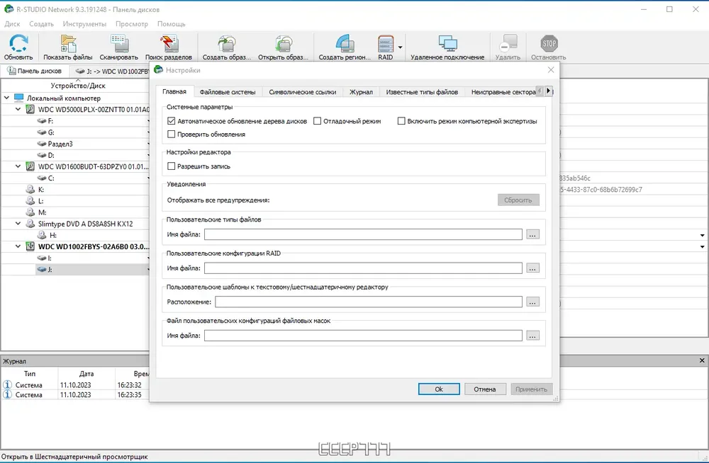Image resolution: width=709 pixels, height=463 pixels.
Task: Click the Обновить refresh toolbar icon
Action: [x=18, y=47]
